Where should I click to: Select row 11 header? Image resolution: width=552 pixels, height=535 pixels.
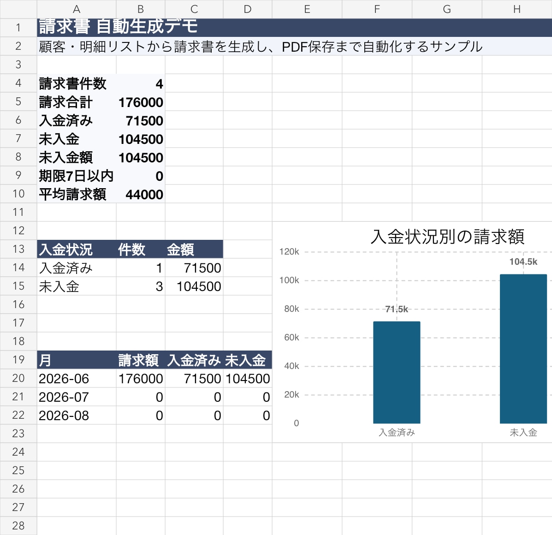click(18, 212)
